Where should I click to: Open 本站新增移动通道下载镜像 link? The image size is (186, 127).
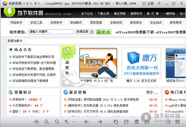[30, 81]
